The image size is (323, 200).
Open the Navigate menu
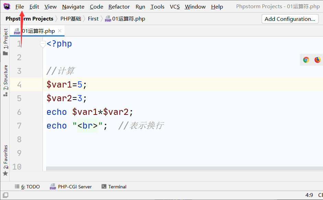(x=73, y=7)
